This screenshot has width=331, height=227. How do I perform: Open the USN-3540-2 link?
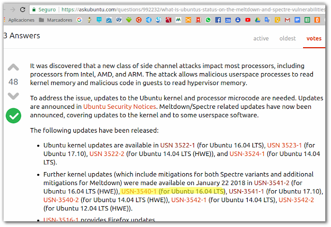61,200
